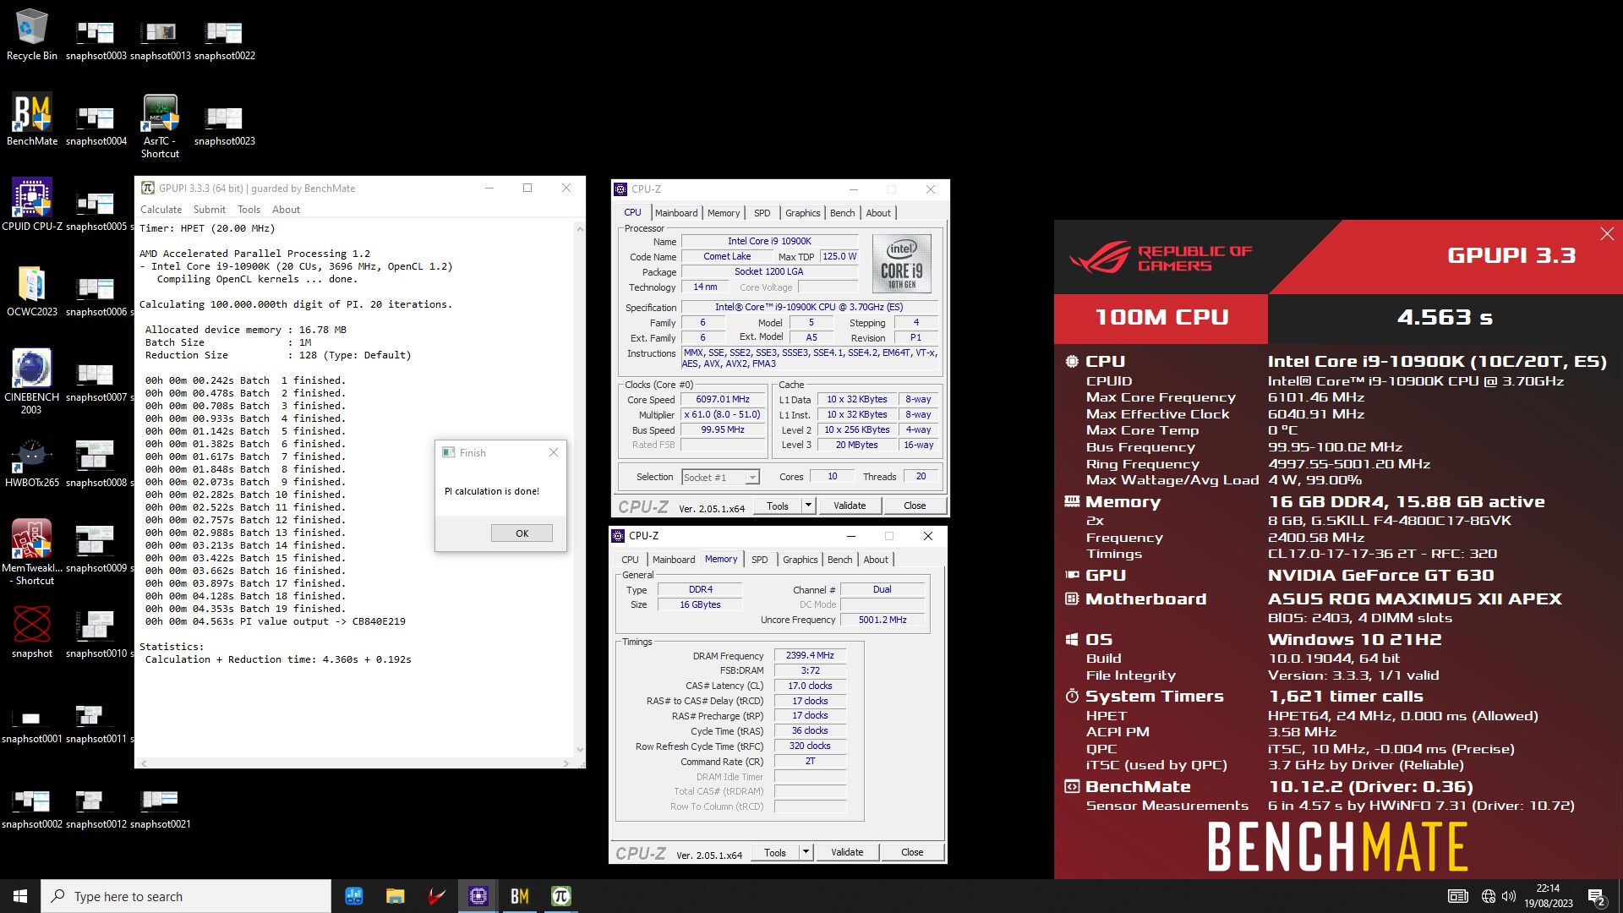Viewport: 1623px width, 913px height.
Task: Maximize the GPUPI window
Action: pyautogui.click(x=527, y=188)
